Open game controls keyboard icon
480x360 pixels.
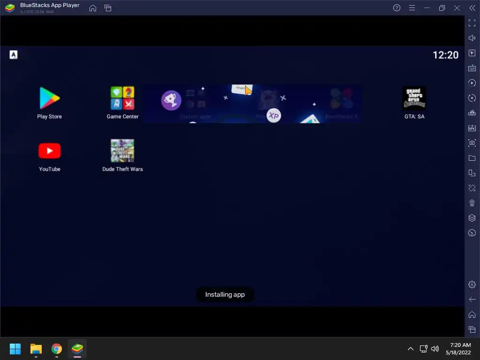(x=472, y=68)
